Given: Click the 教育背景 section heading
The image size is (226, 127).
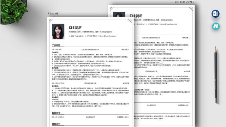Looking at the screenshot, I should coord(56,113).
